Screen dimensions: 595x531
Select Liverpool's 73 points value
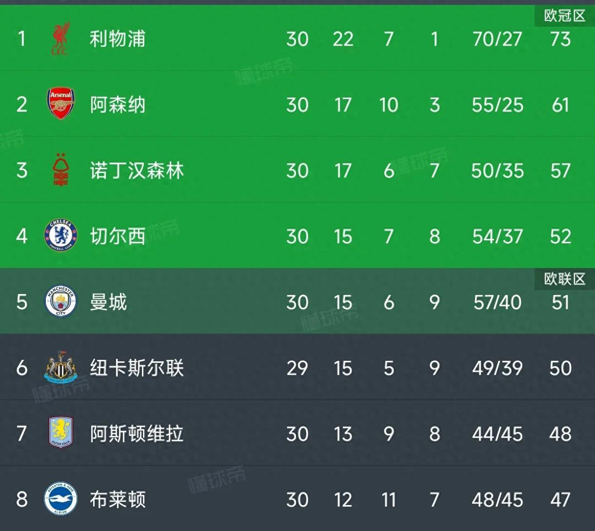[560, 39]
